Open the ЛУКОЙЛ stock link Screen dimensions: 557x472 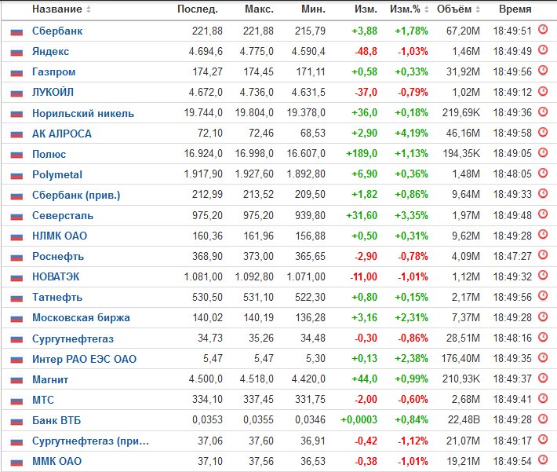tap(53, 93)
